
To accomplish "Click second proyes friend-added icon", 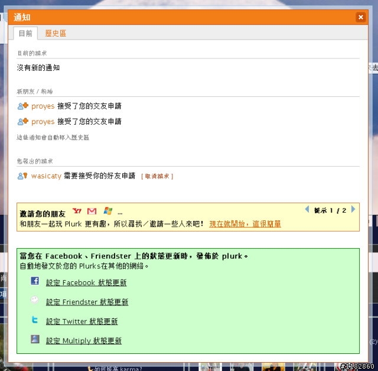I will (23, 122).
